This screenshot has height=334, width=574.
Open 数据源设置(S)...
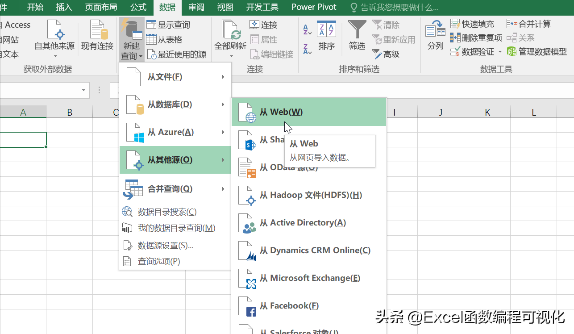175,246
